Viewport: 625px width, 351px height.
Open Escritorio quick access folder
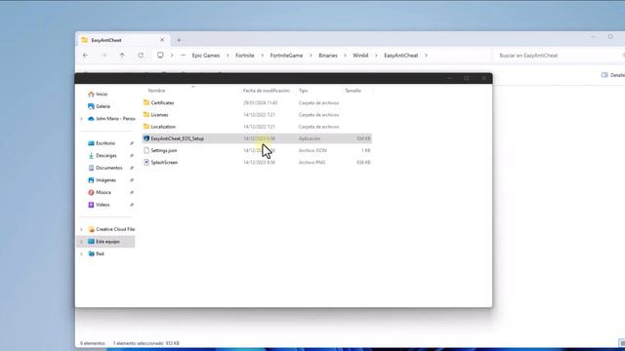[102, 143]
